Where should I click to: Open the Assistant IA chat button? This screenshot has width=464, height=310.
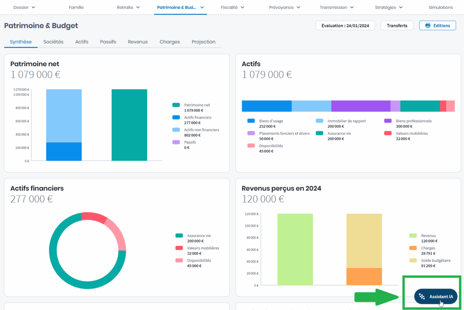[x=436, y=296]
